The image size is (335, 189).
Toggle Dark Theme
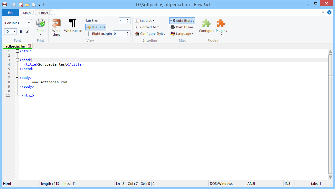coord(182,27)
